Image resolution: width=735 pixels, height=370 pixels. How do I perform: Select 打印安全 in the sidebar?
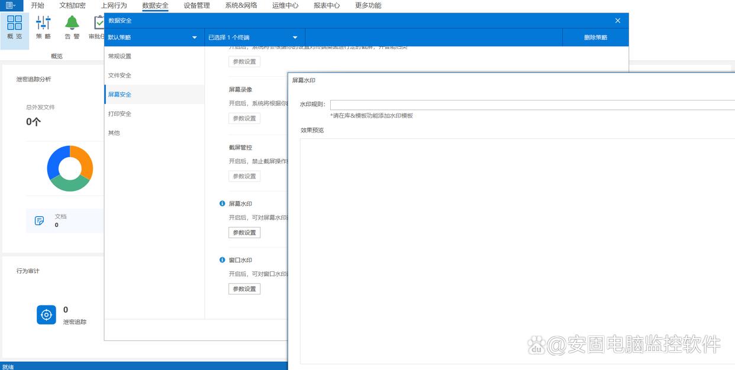[120, 113]
